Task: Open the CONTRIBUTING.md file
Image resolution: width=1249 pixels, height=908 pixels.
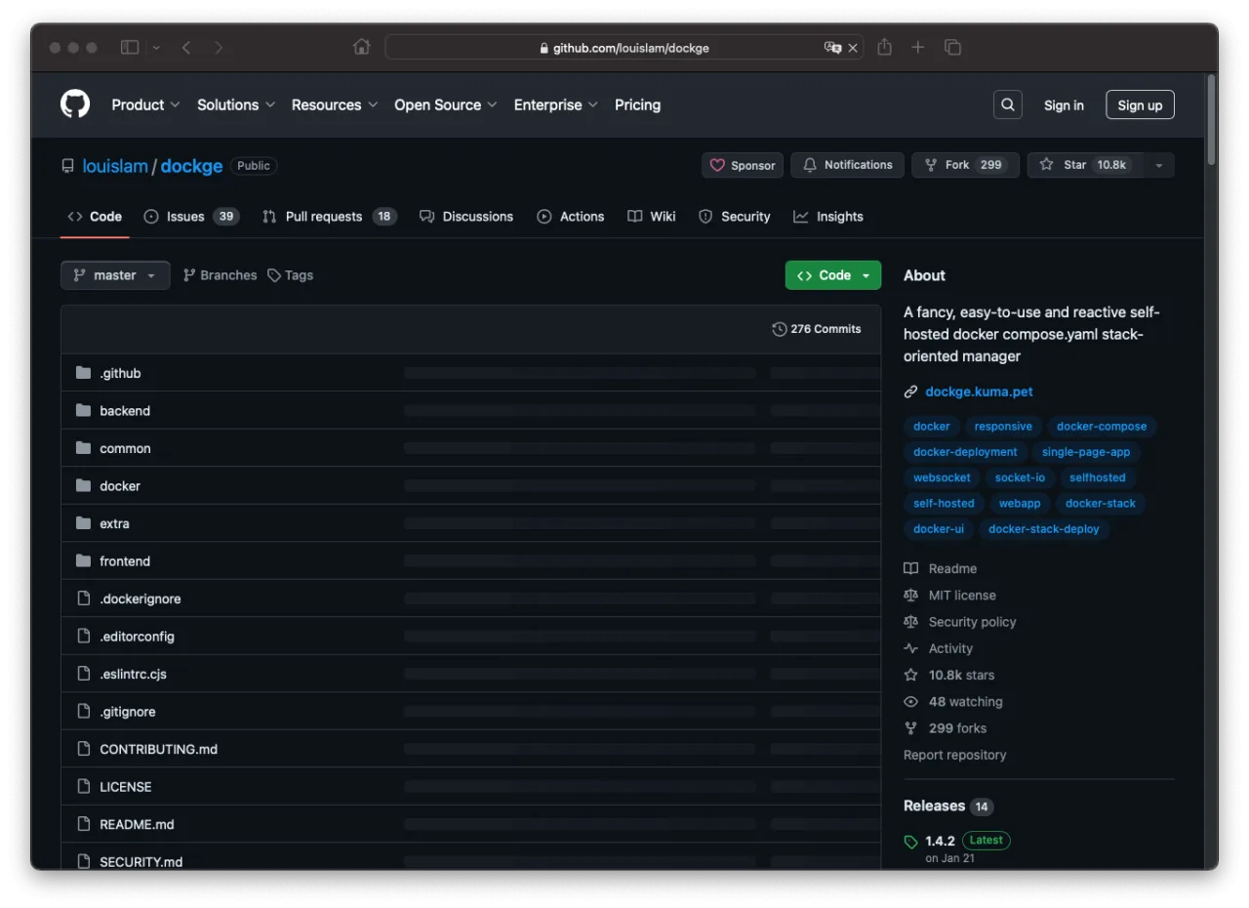Action: point(158,749)
